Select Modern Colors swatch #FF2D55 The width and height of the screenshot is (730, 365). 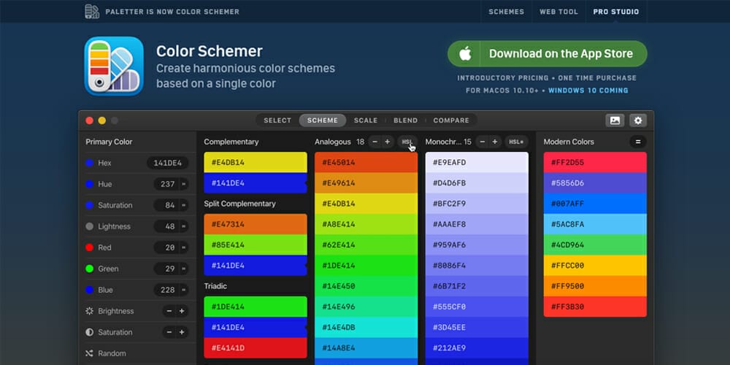click(x=595, y=163)
